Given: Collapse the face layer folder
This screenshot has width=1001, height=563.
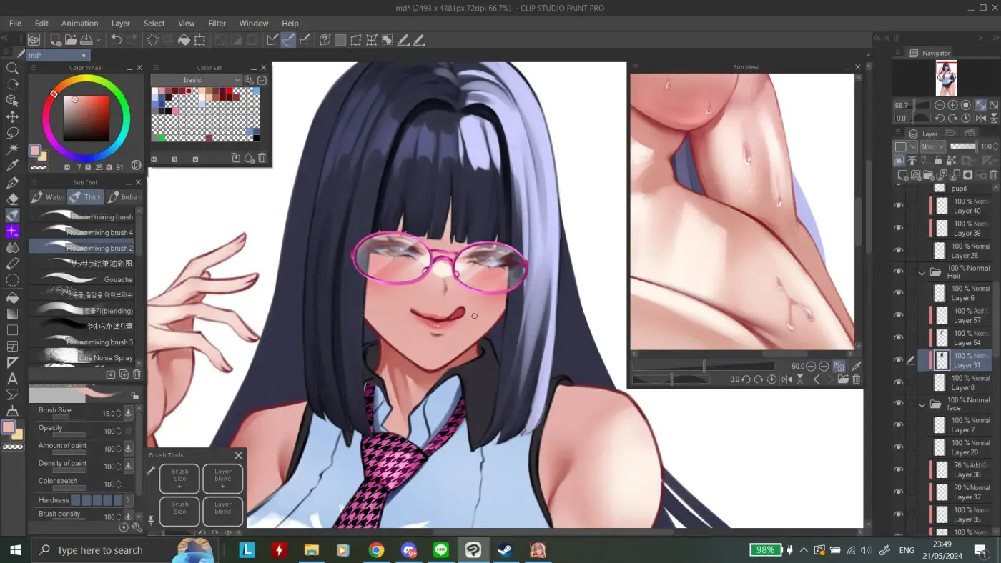Looking at the screenshot, I should tap(922, 404).
